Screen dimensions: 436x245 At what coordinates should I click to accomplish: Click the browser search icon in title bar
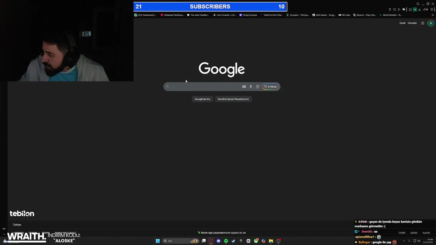tap(418, 4)
